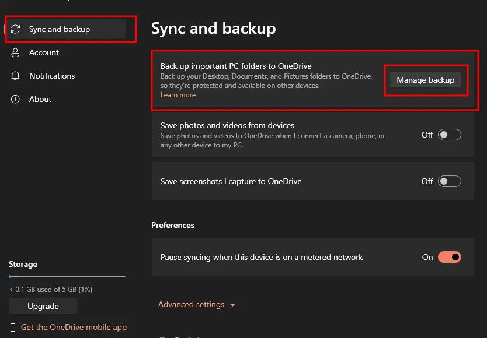Click the Notifications bell icon
Image resolution: width=487 pixels, height=338 pixels.
point(15,76)
